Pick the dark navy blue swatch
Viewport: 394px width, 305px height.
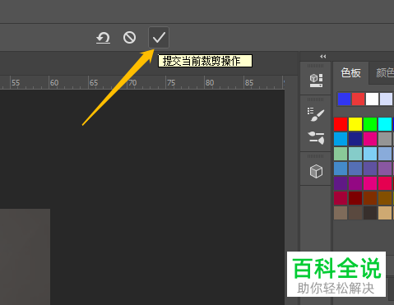[355, 139]
